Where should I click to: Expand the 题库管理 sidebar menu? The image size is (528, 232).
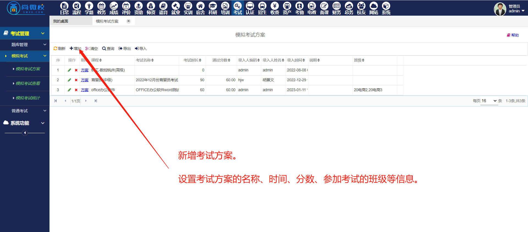25,44
